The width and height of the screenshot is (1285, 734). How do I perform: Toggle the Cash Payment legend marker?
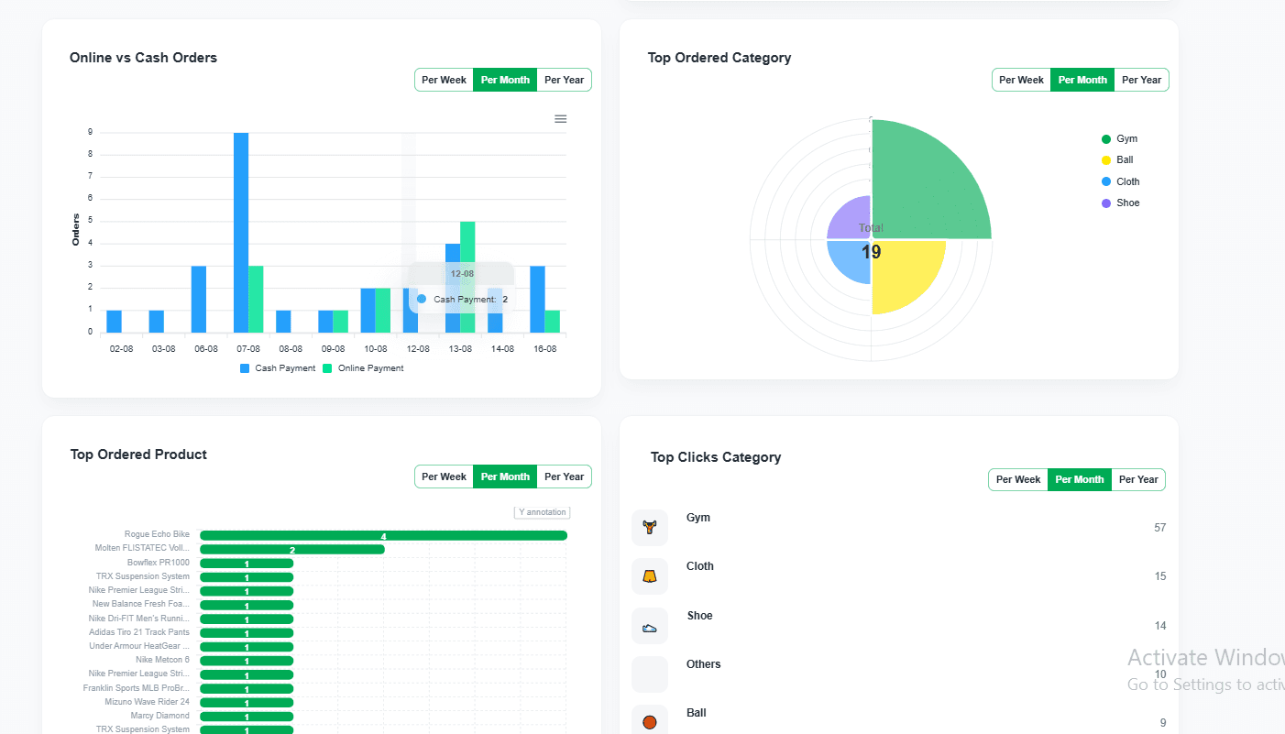click(245, 368)
